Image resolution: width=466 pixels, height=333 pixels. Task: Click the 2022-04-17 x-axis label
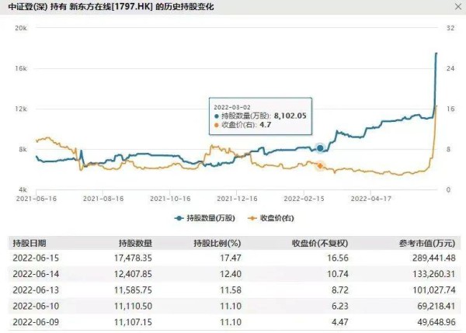[x=371, y=199]
